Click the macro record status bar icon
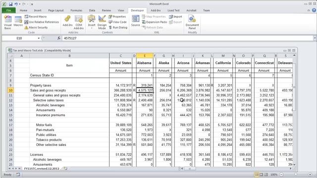Viewport: 317px width, 178px height. pos(18,175)
